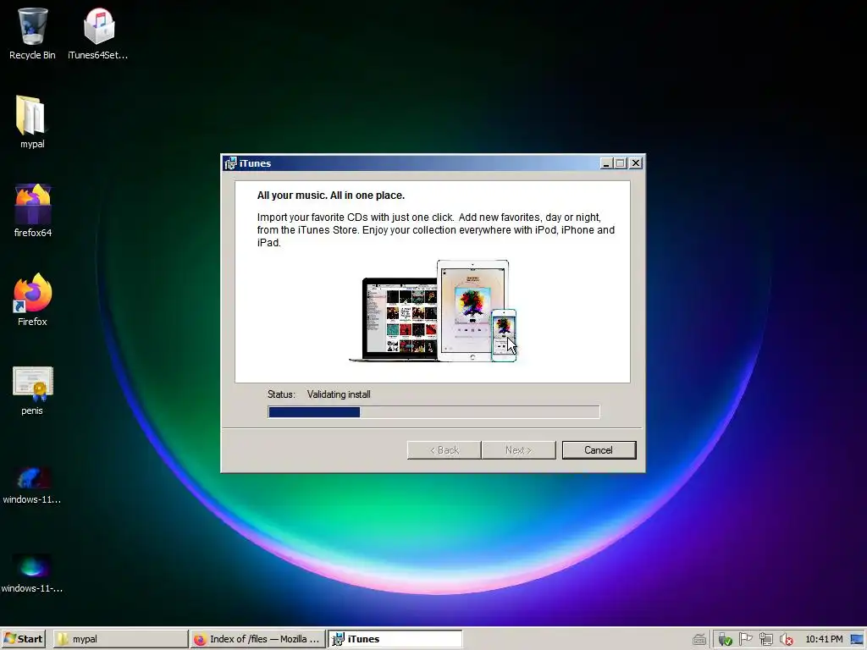Minimize the iTunes installer window
This screenshot has height=650, width=867.
coord(606,163)
